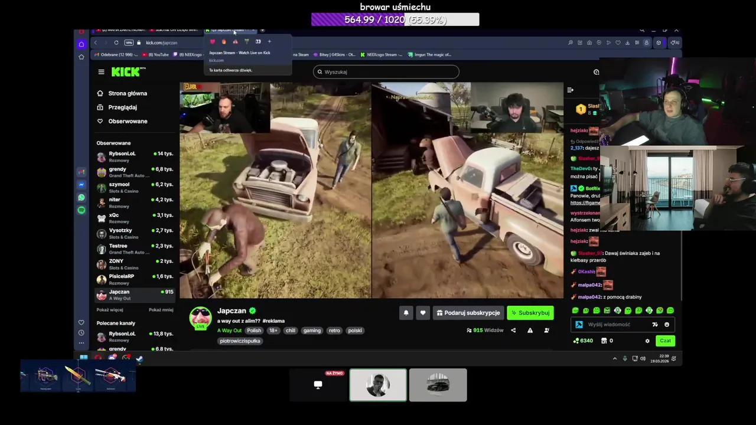Open niter channel in followed list
The width and height of the screenshot is (756, 425).
[x=135, y=202]
